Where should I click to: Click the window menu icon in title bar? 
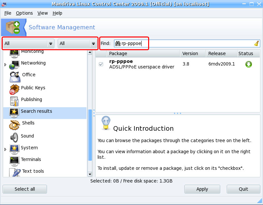coord(4,4)
